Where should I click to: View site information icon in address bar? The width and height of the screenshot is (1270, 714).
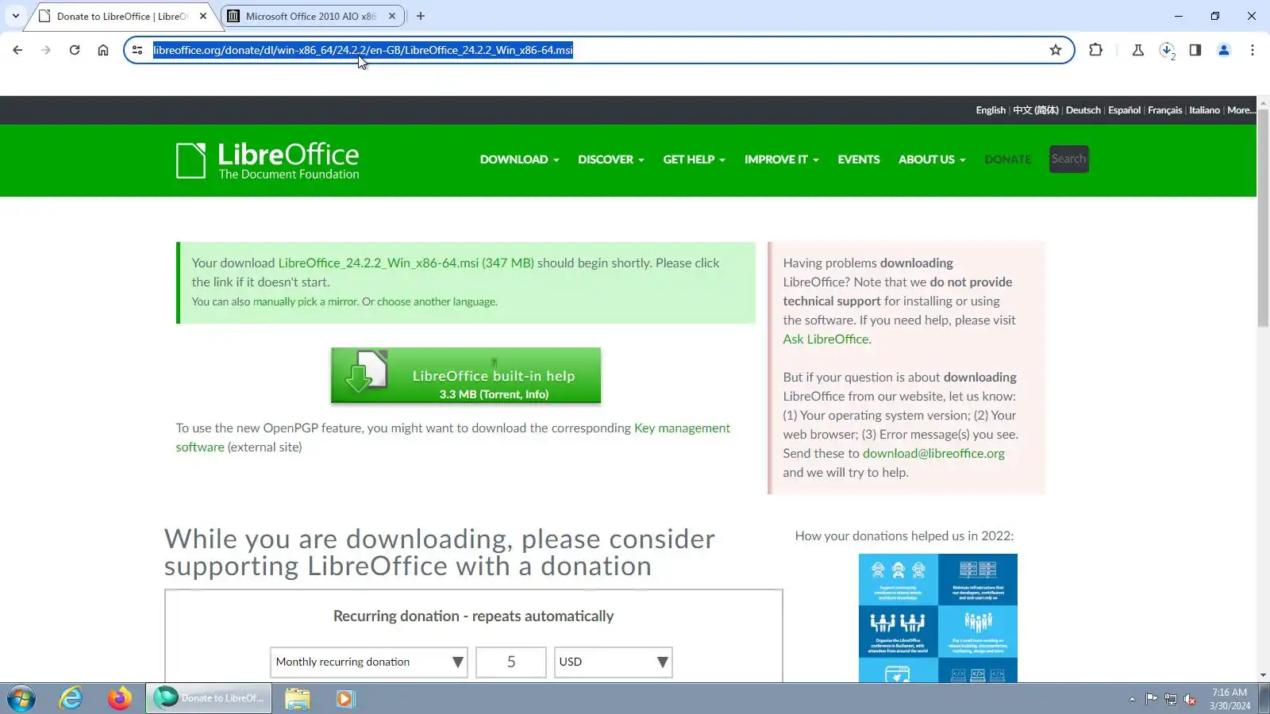click(x=137, y=50)
